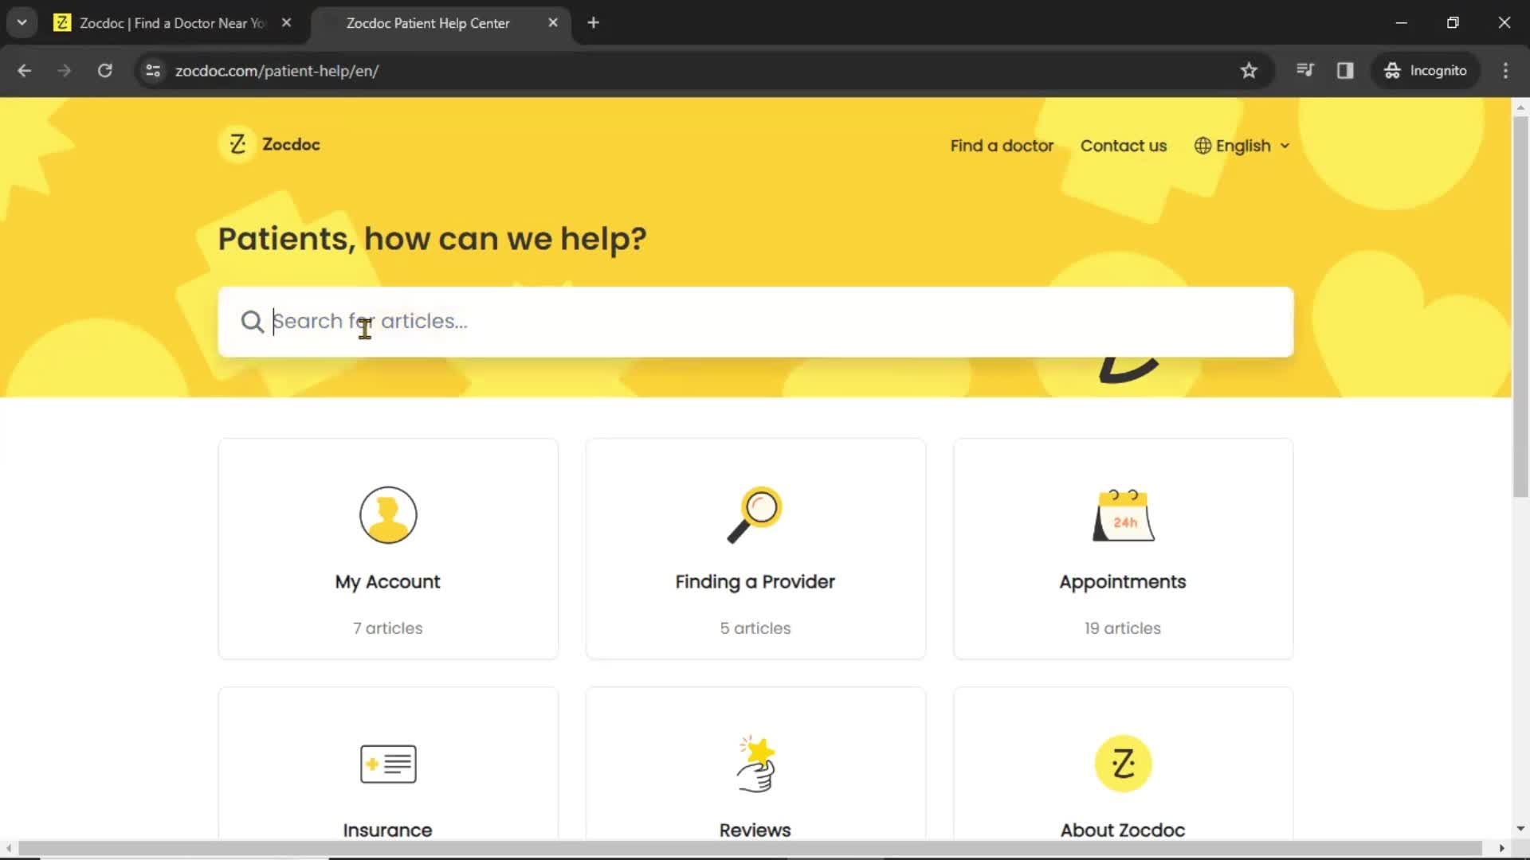Click the About Zocdoc yellow Z icon
The height and width of the screenshot is (860, 1530).
point(1123,764)
